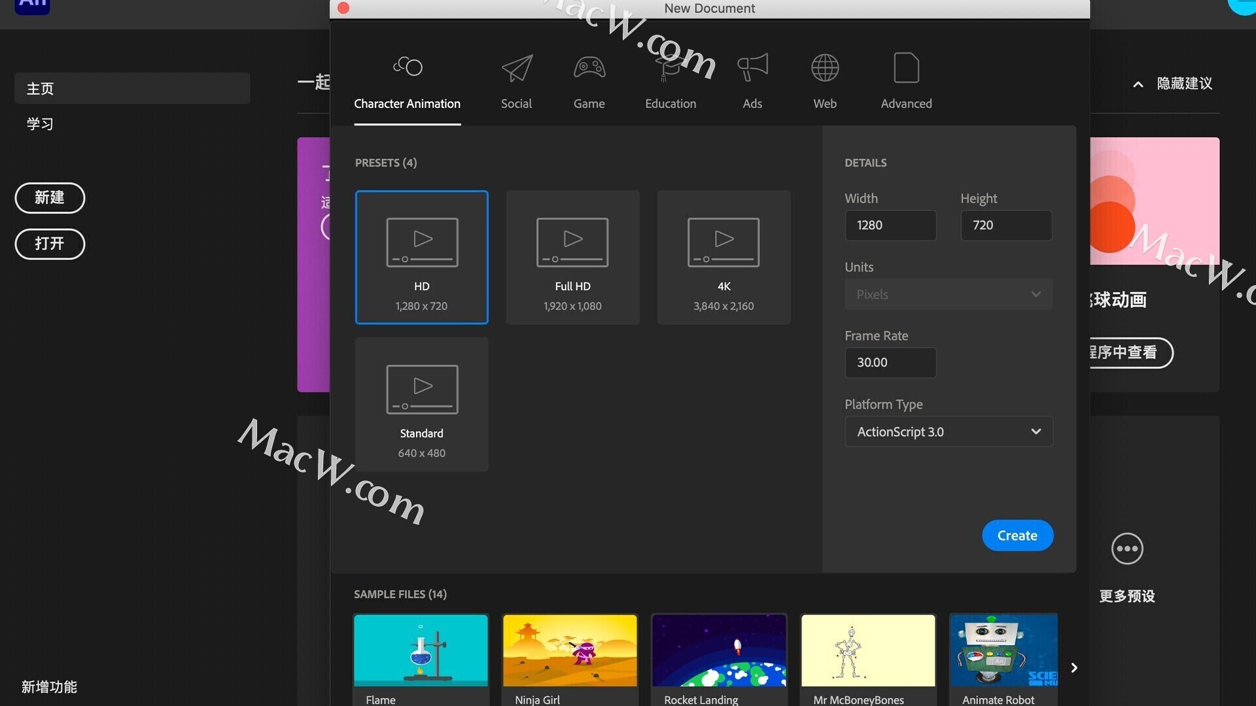The image size is (1256, 706).
Task: Open the Ninja Girl sample file
Action: tap(570, 660)
